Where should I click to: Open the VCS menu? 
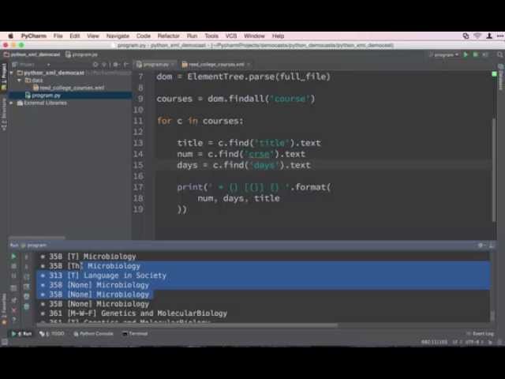(x=231, y=36)
